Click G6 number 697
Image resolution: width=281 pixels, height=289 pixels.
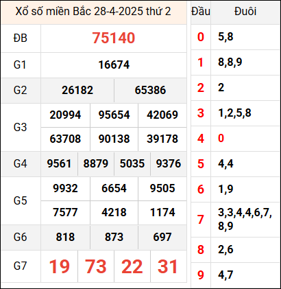(x=162, y=237)
